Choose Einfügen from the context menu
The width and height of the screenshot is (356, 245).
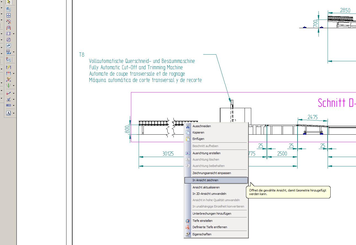(216, 139)
